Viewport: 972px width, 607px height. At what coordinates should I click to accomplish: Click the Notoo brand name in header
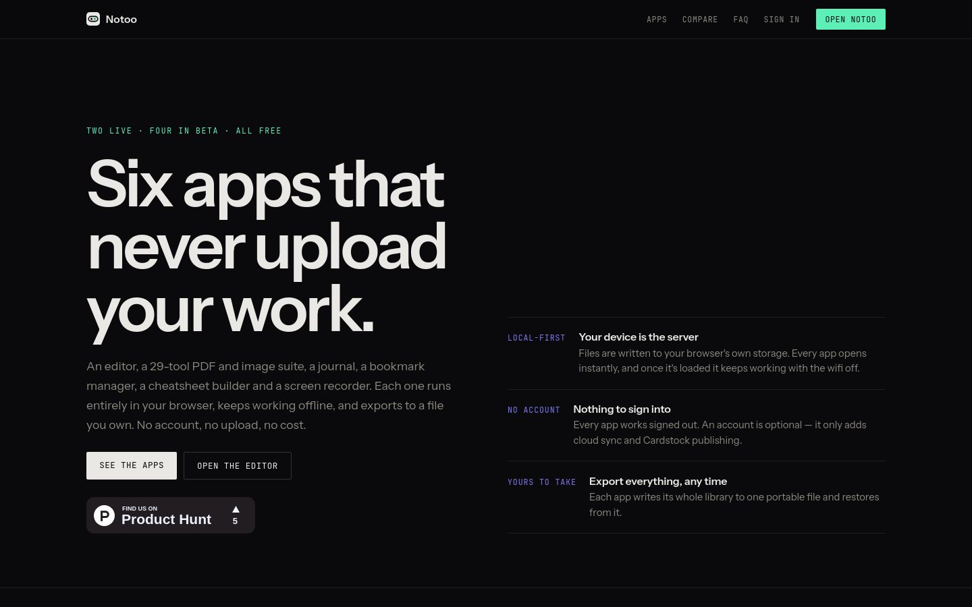pyautogui.click(x=122, y=19)
